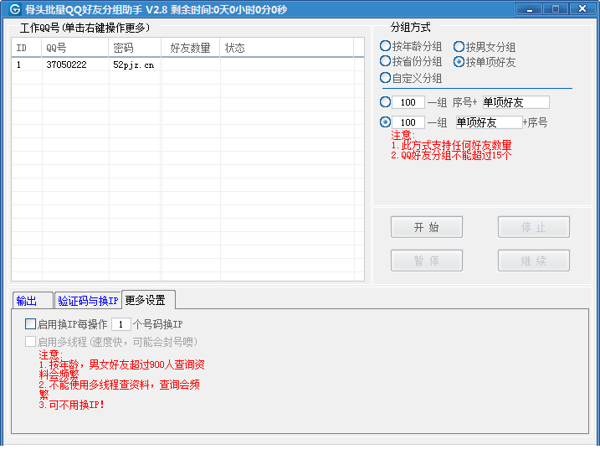Open the 验证码与换IP tab
Screen dimensions: 600x465
click(88, 300)
